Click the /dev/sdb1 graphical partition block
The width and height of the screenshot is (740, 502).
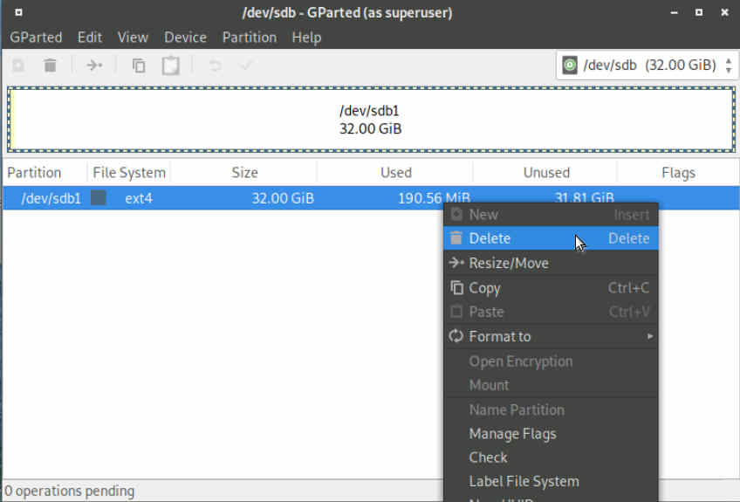click(371, 120)
